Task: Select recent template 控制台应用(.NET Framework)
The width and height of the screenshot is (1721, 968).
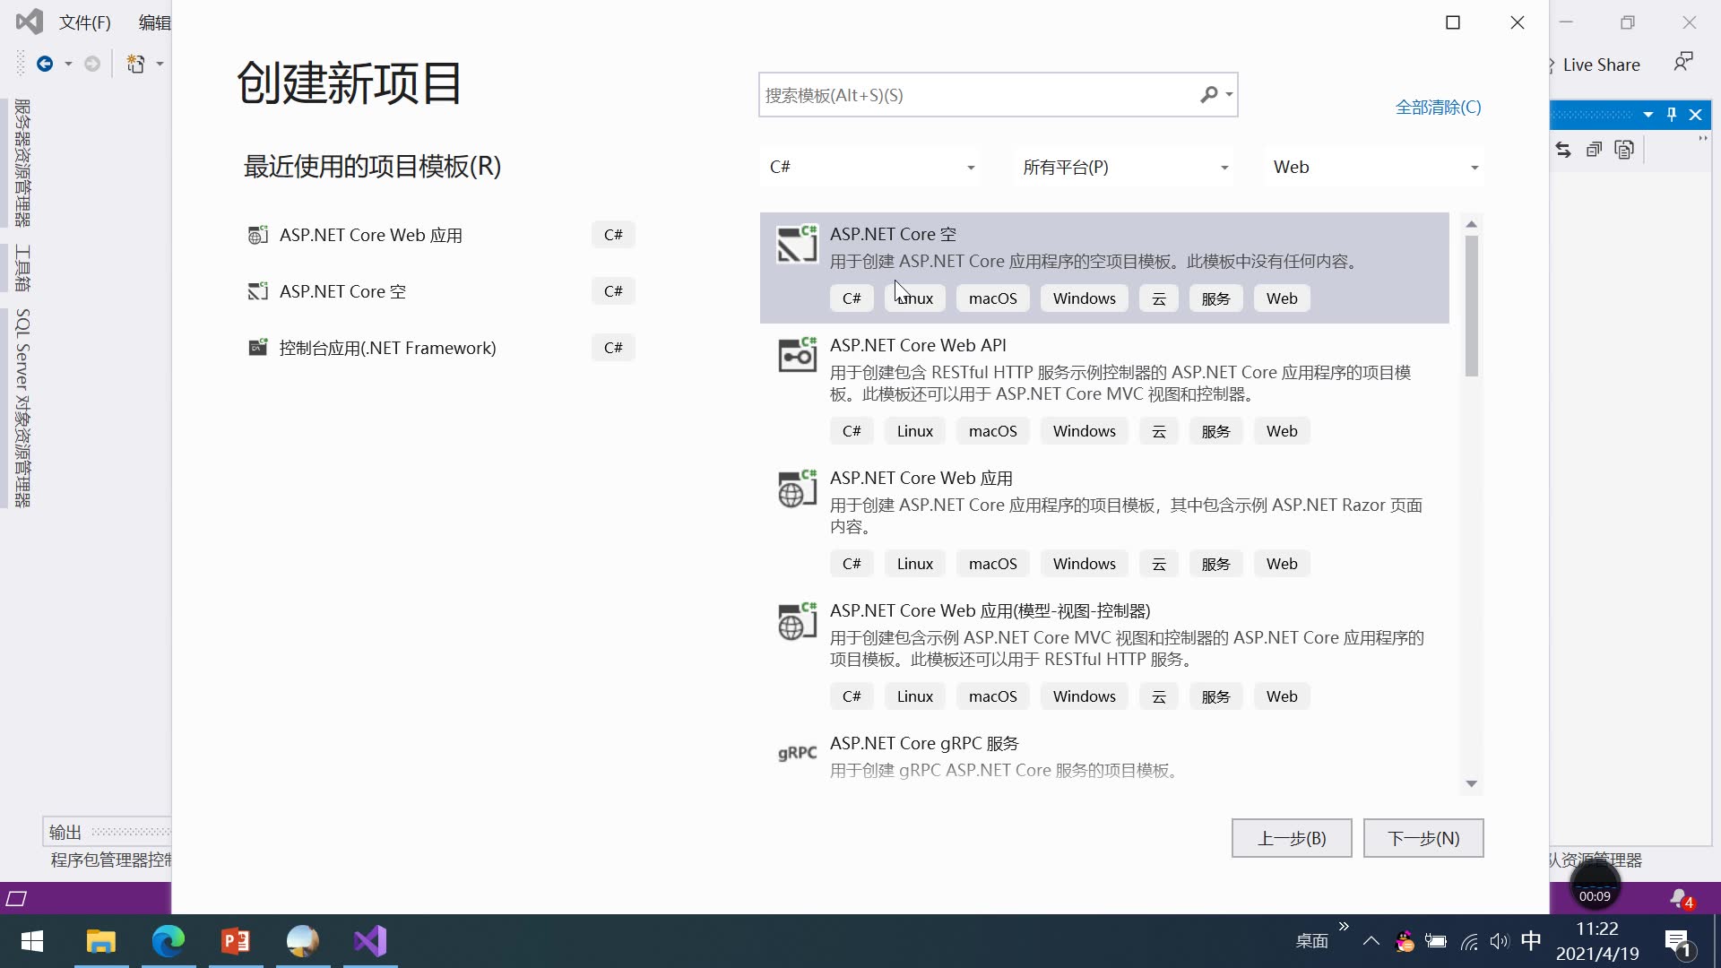Action: tap(441, 348)
